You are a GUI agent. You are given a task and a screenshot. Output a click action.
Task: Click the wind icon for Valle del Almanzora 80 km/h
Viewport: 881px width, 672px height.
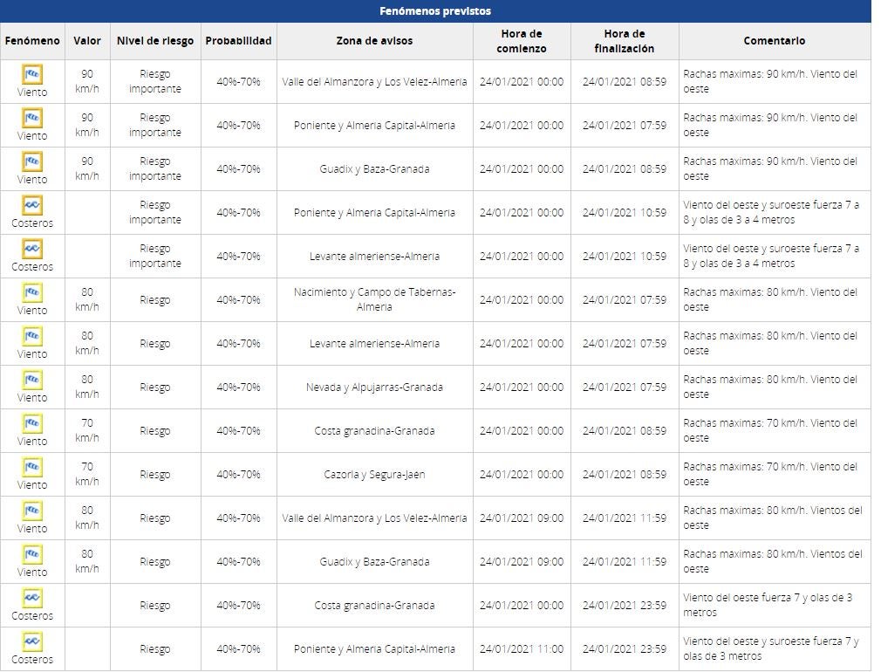point(32,511)
